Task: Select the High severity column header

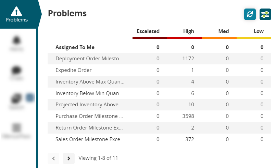Action: coord(188,31)
